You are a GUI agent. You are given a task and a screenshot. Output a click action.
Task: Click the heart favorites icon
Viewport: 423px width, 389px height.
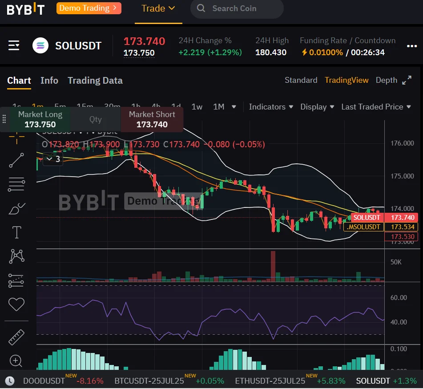pyautogui.click(x=16, y=304)
